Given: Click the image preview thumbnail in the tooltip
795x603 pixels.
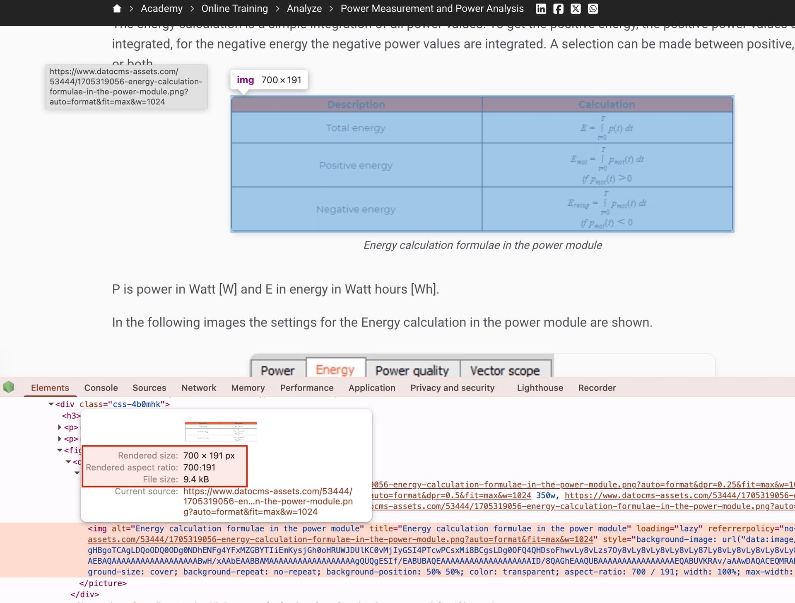Looking at the screenshot, I should [221, 431].
